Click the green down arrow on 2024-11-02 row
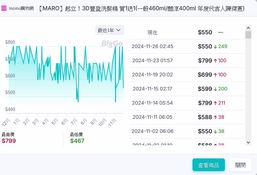 point(215,131)
